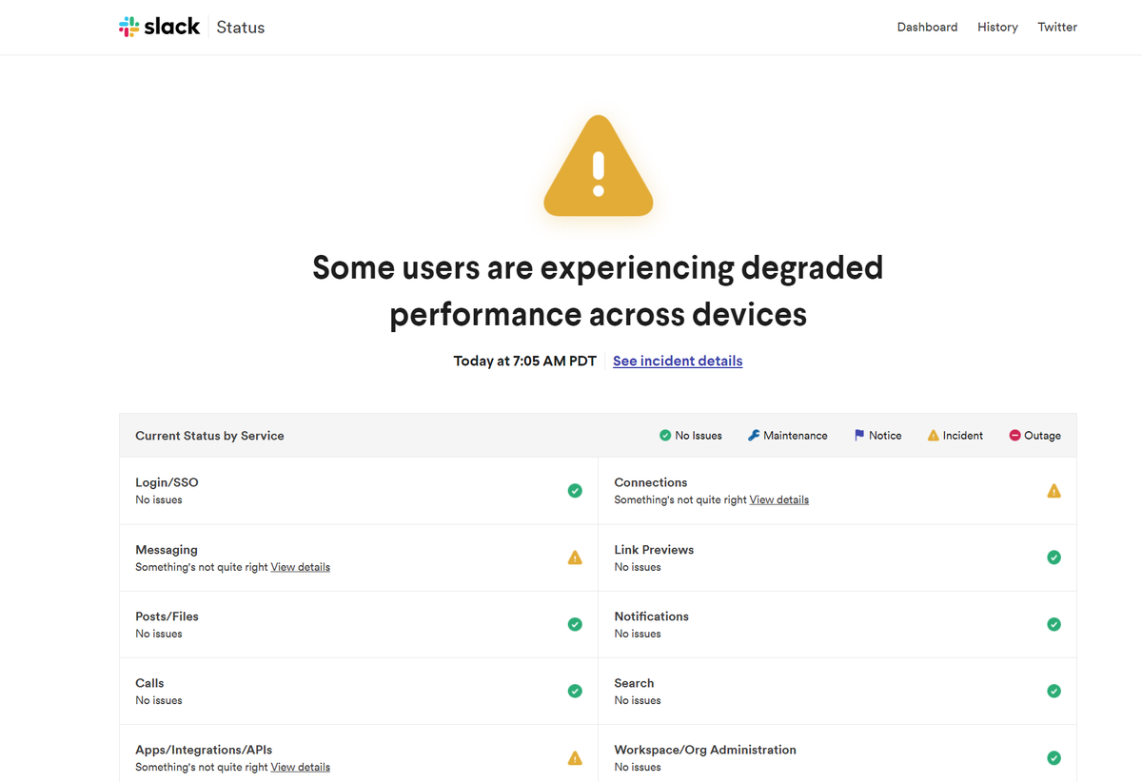Click the degraded performance headline
Image resolution: width=1142 pixels, height=782 pixels.
click(x=598, y=291)
